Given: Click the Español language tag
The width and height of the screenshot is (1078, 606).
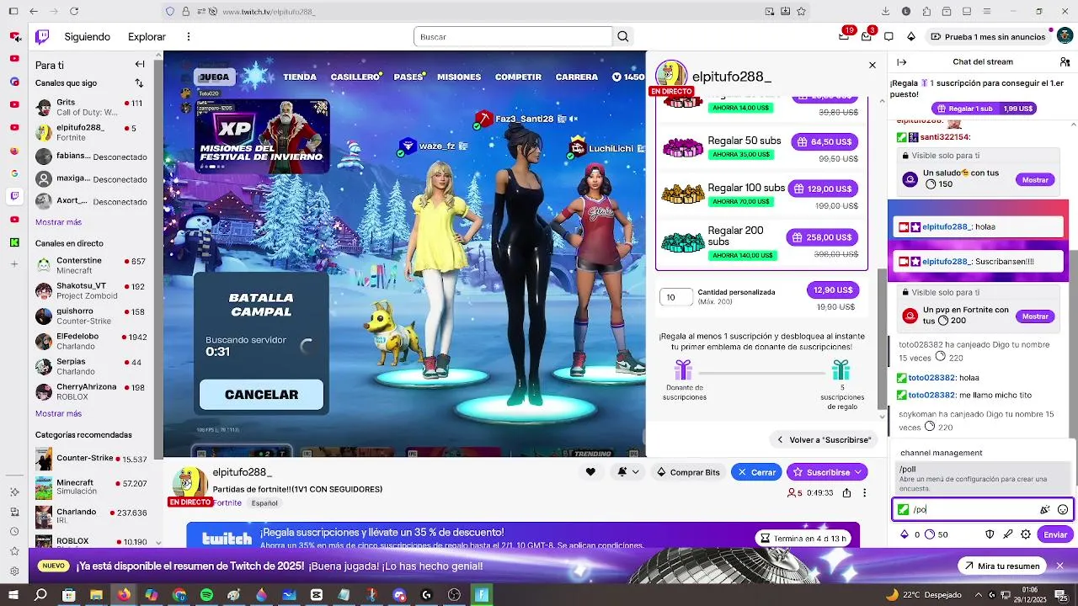Looking at the screenshot, I should [x=264, y=503].
